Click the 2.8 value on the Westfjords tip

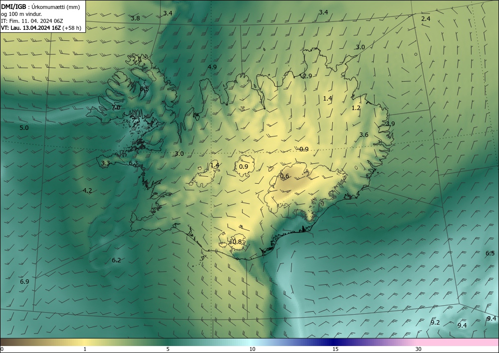pyautogui.click(x=137, y=59)
